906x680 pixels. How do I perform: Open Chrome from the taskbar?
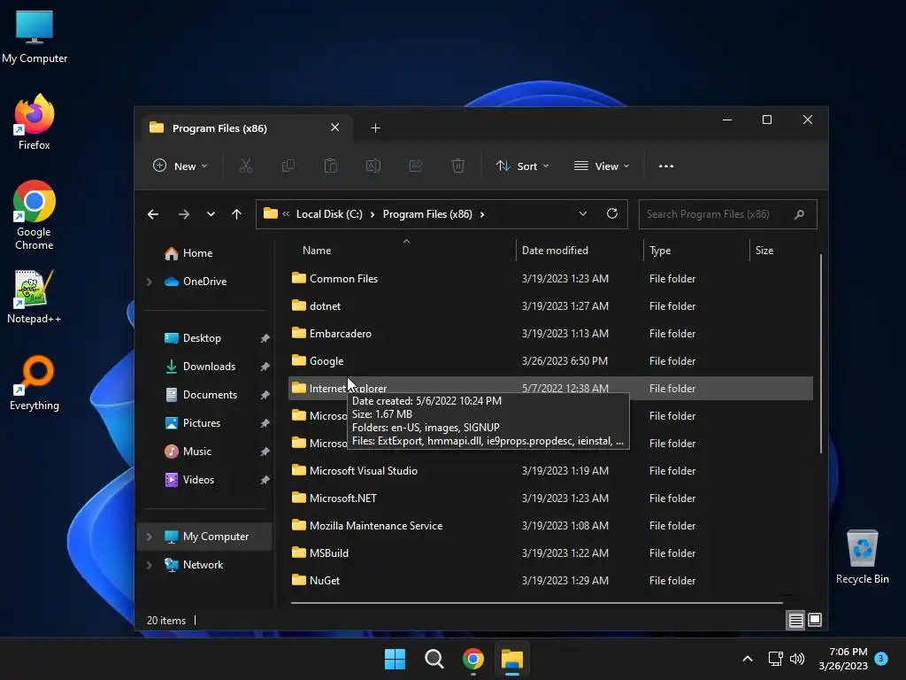tap(473, 659)
